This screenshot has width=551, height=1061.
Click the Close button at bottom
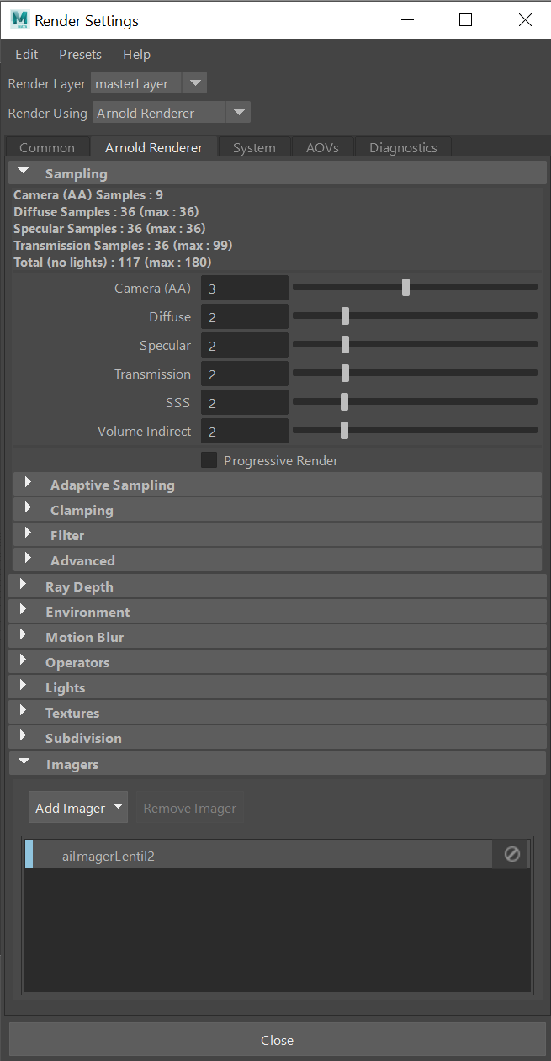click(277, 1040)
